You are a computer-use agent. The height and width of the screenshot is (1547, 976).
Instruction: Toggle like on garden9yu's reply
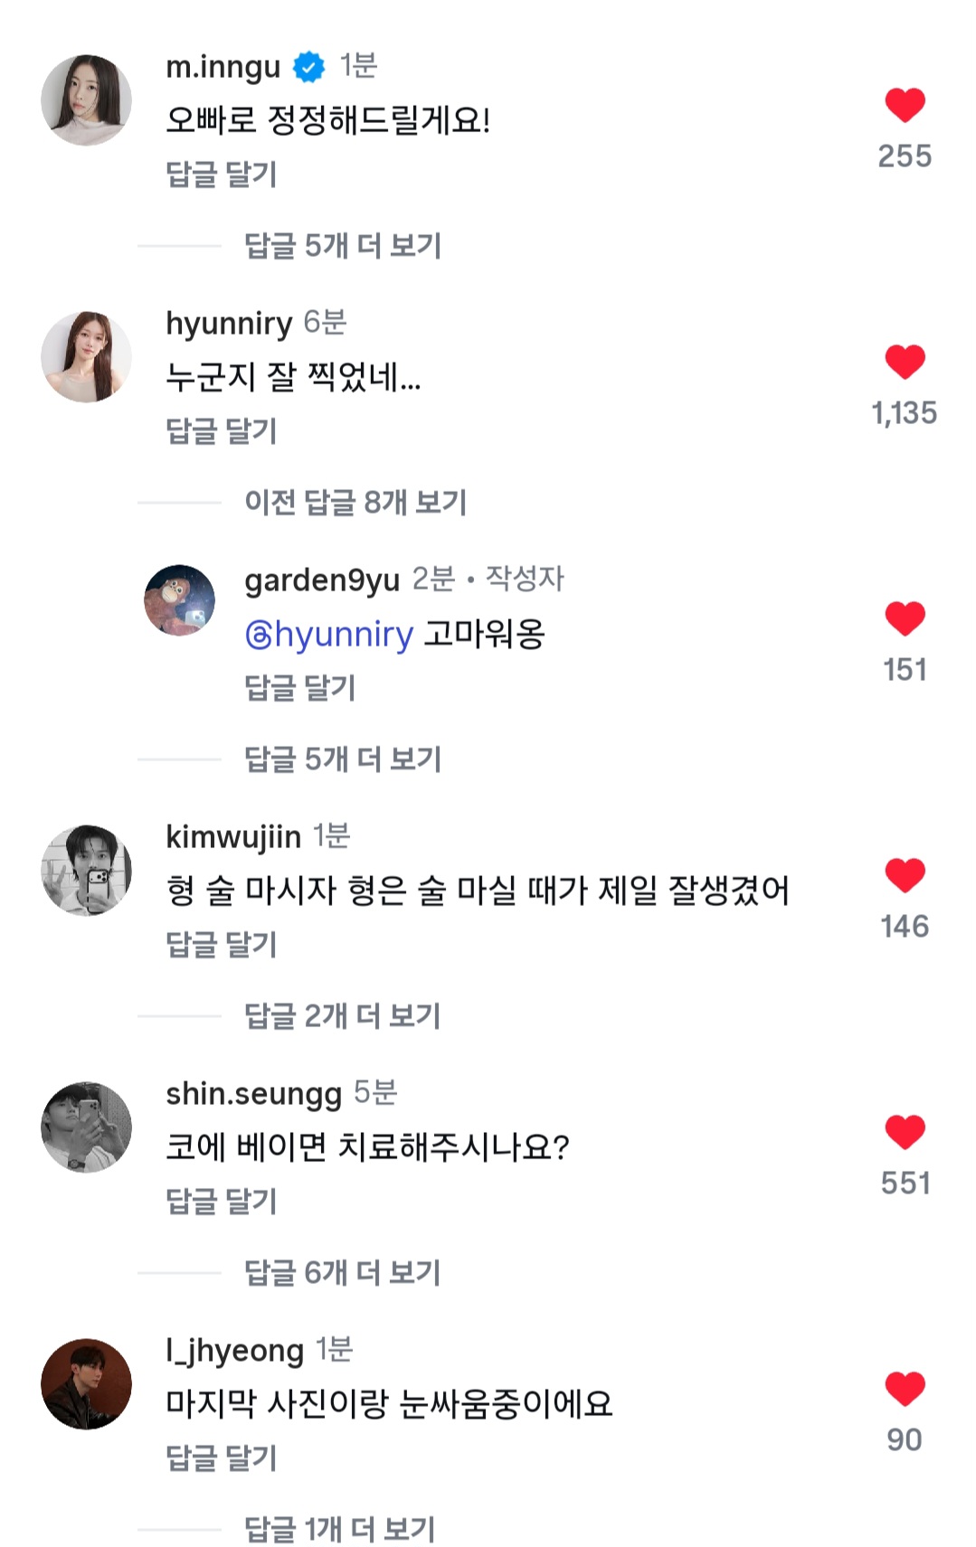click(x=905, y=619)
